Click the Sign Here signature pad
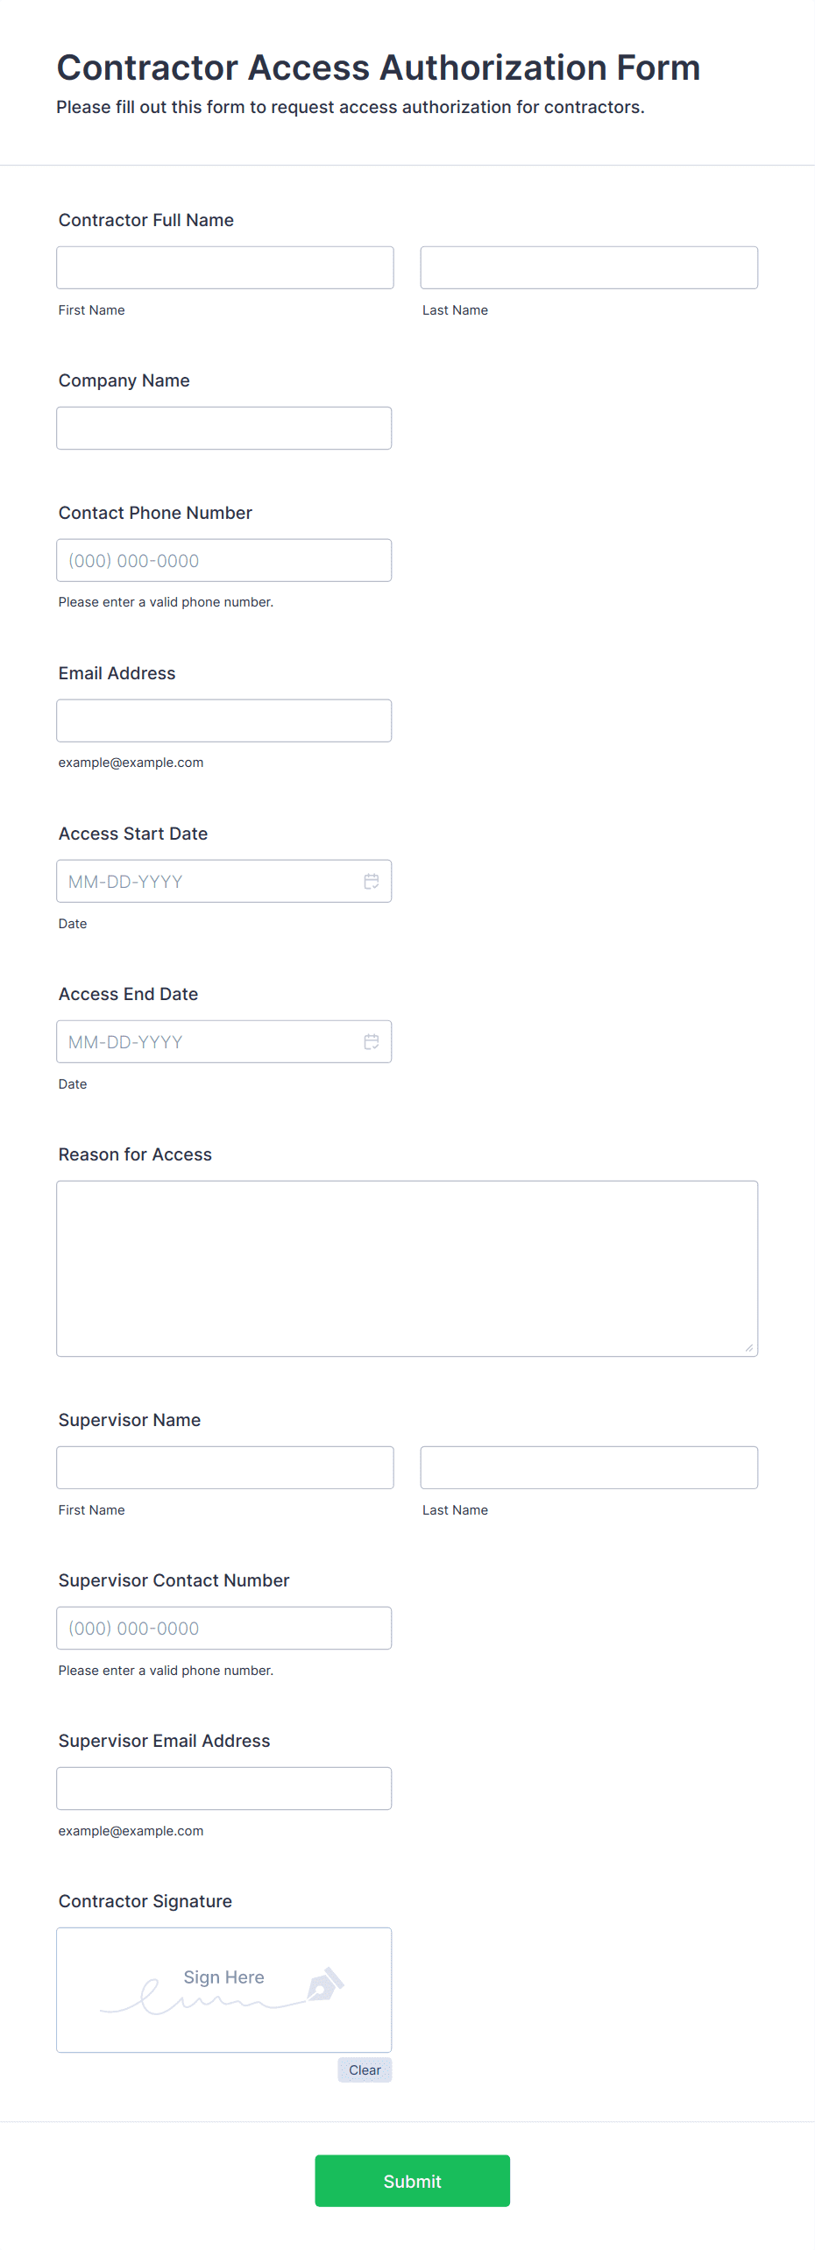 pos(223,1990)
